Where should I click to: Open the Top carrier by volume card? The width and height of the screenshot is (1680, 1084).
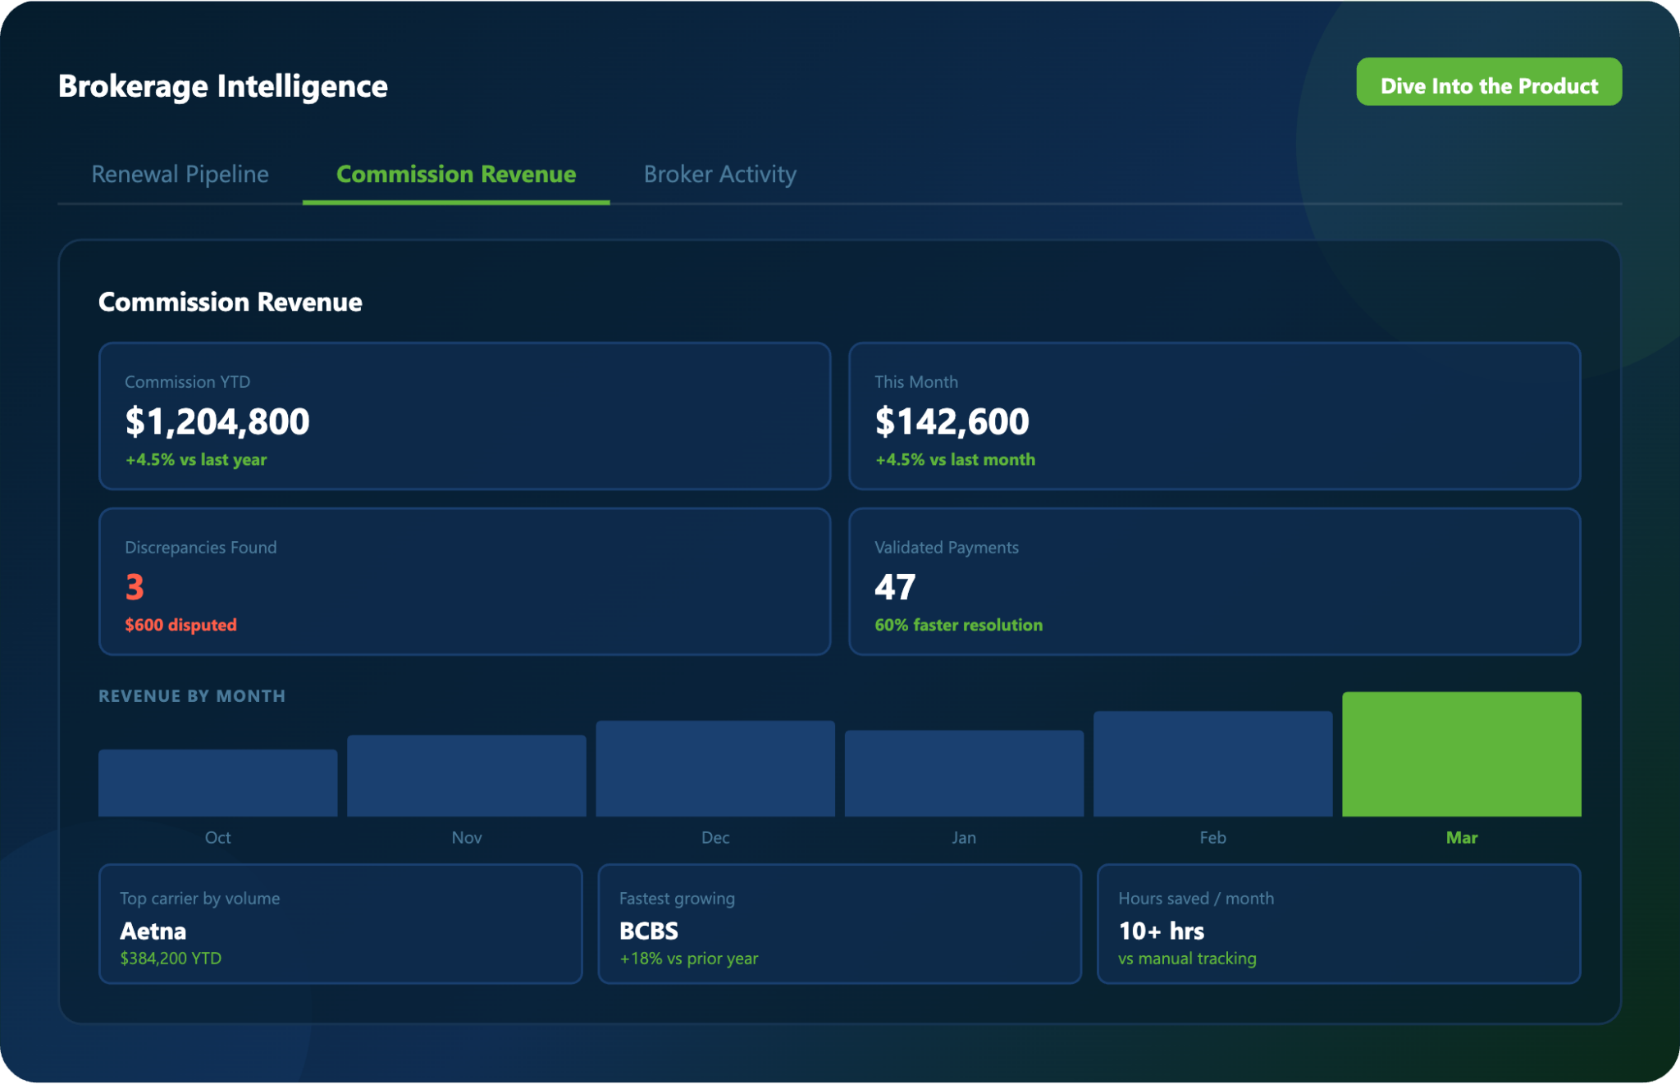coord(340,923)
